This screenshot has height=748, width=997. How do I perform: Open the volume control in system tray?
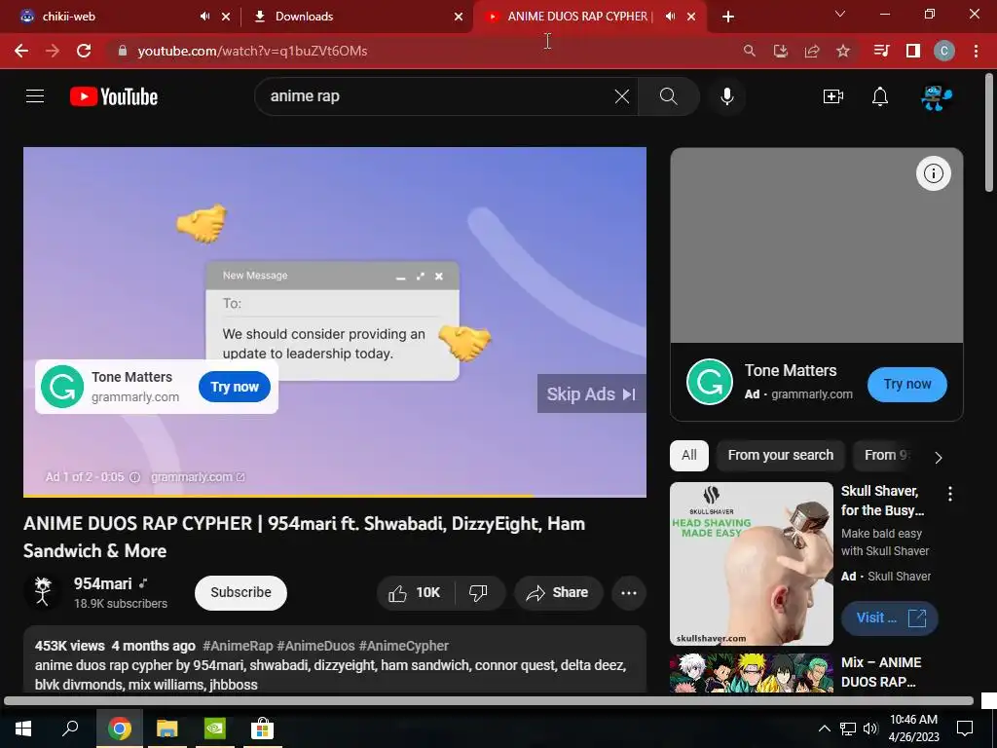coord(870,729)
